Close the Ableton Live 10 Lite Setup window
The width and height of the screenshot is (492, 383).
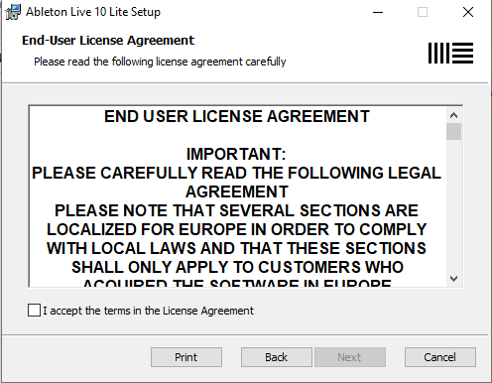point(468,12)
